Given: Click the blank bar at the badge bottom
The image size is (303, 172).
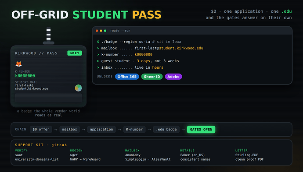Looking at the screenshot, I should pos(48,98).
